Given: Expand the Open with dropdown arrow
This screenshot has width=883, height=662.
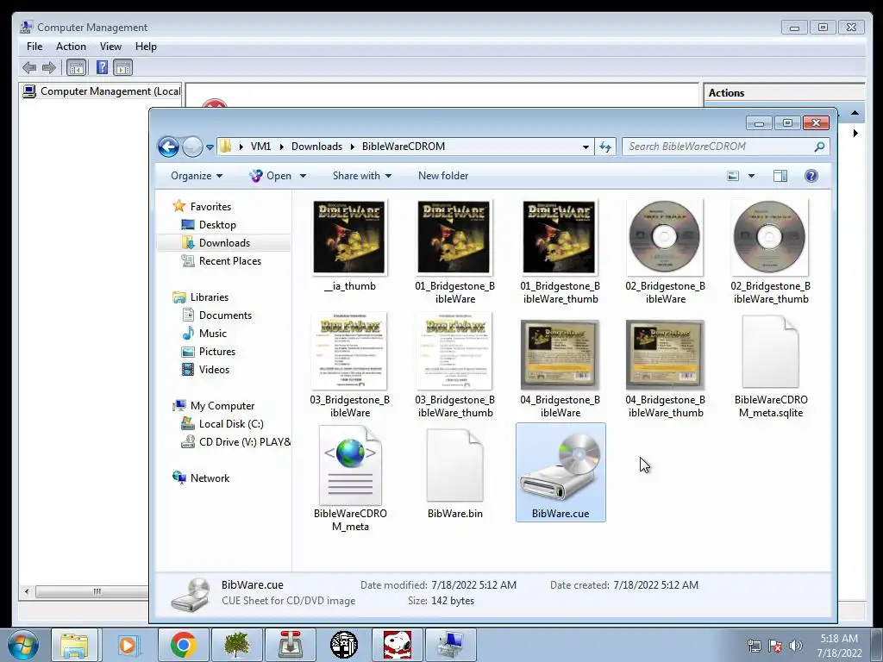Looking at the screenshot, I should click(303, 176).
